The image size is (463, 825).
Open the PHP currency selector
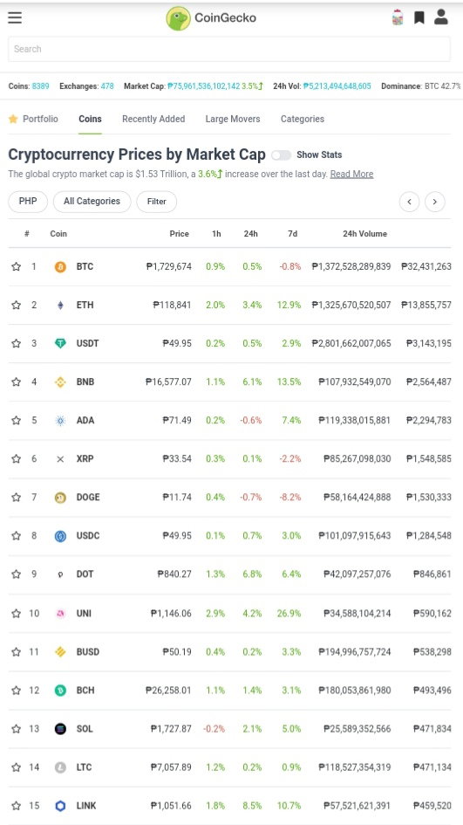click(x=28, y=202)
